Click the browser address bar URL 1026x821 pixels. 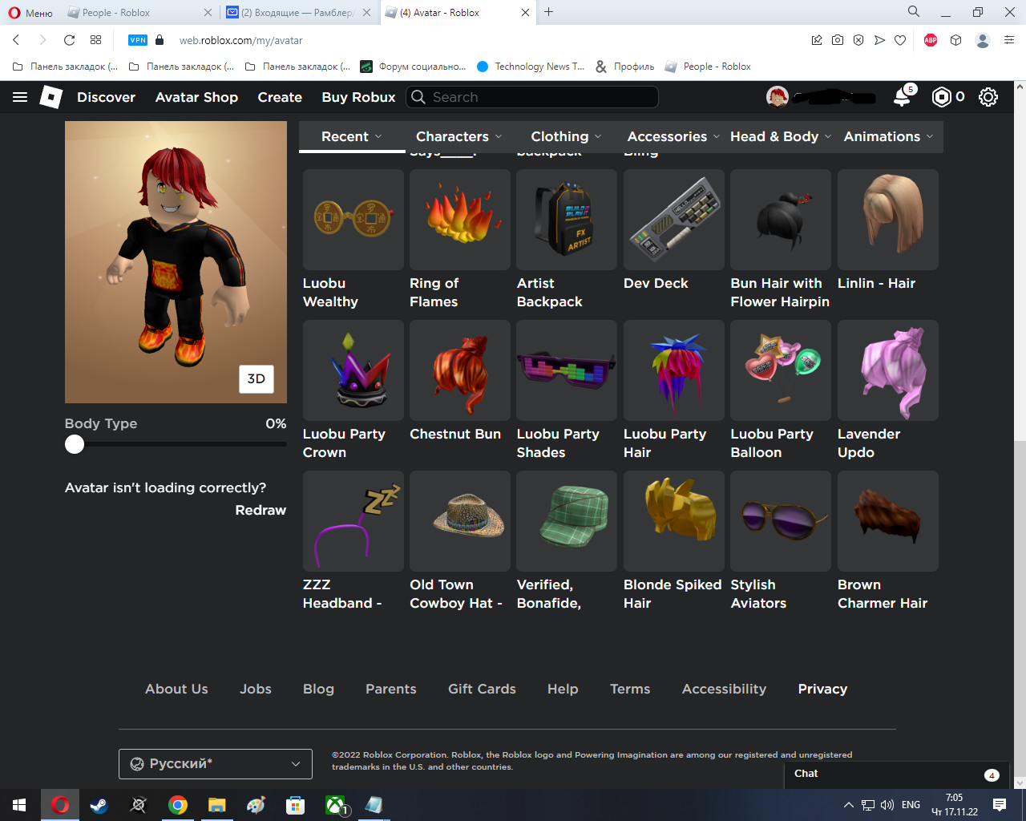coord(241,40)
